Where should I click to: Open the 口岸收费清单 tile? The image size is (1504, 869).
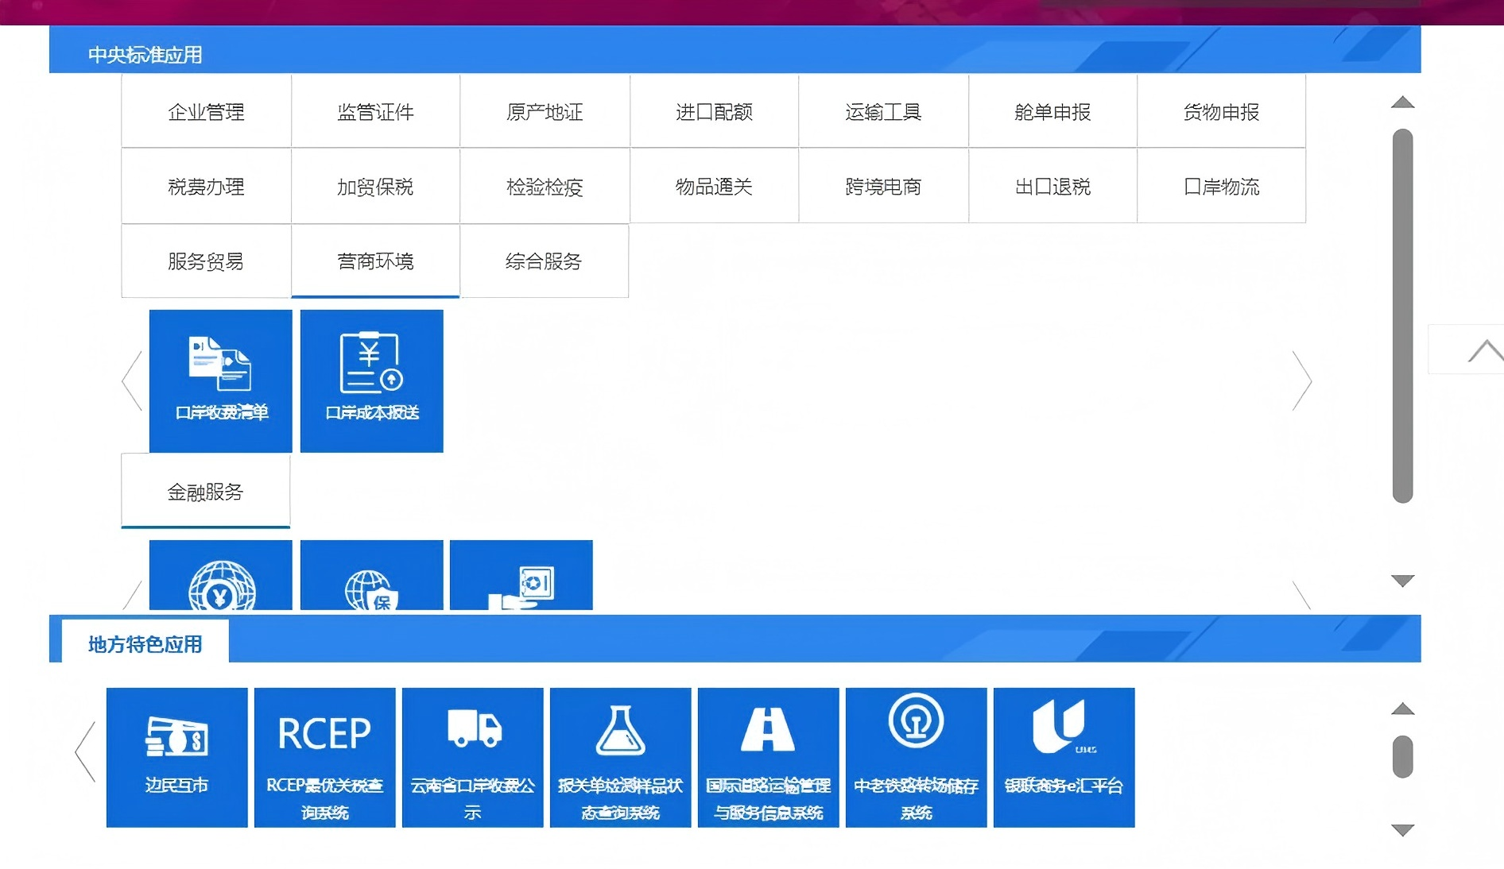[x=220, y=380]
